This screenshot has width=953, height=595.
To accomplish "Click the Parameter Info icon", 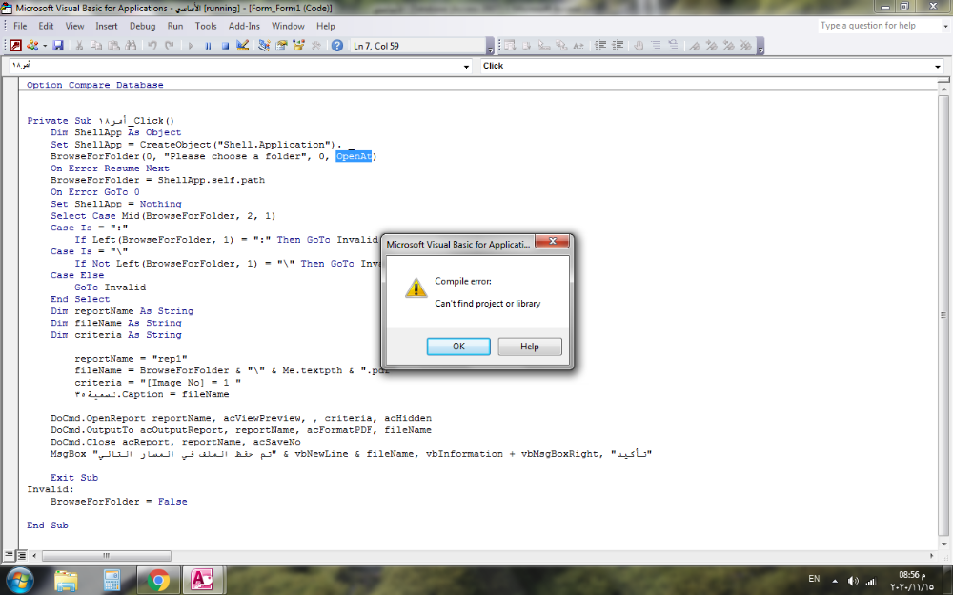I will tap(561, 46).
